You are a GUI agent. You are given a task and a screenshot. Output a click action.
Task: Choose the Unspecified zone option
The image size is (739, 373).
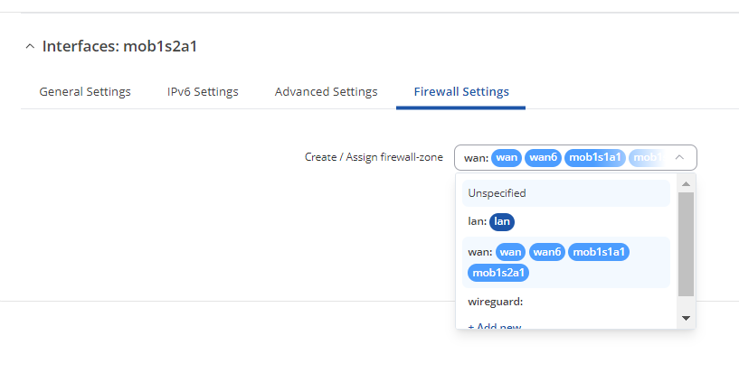click(x=497, y=193)
